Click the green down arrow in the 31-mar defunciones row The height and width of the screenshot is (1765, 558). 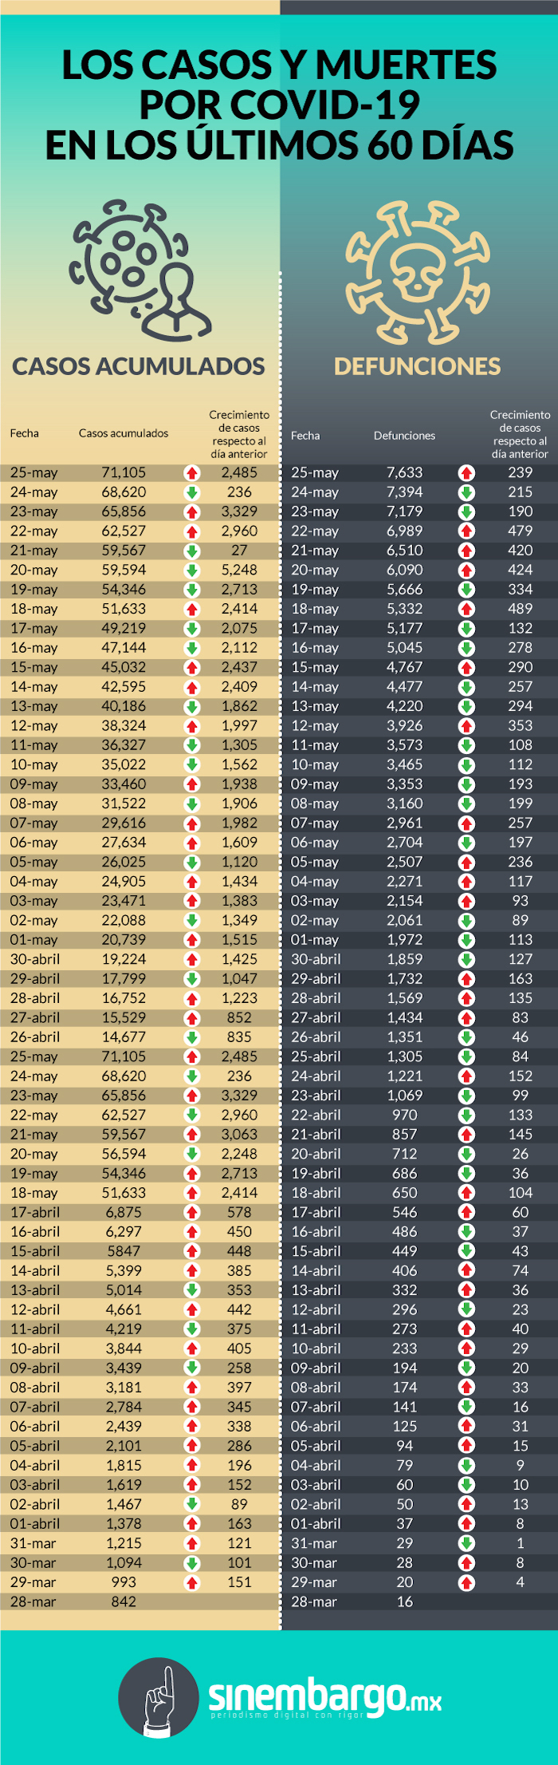point(466,1543)
